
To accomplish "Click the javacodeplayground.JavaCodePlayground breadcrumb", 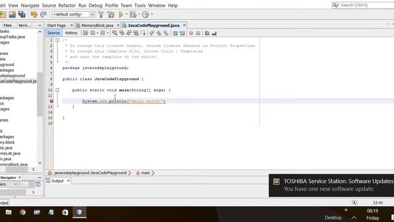I will point(90,173).
